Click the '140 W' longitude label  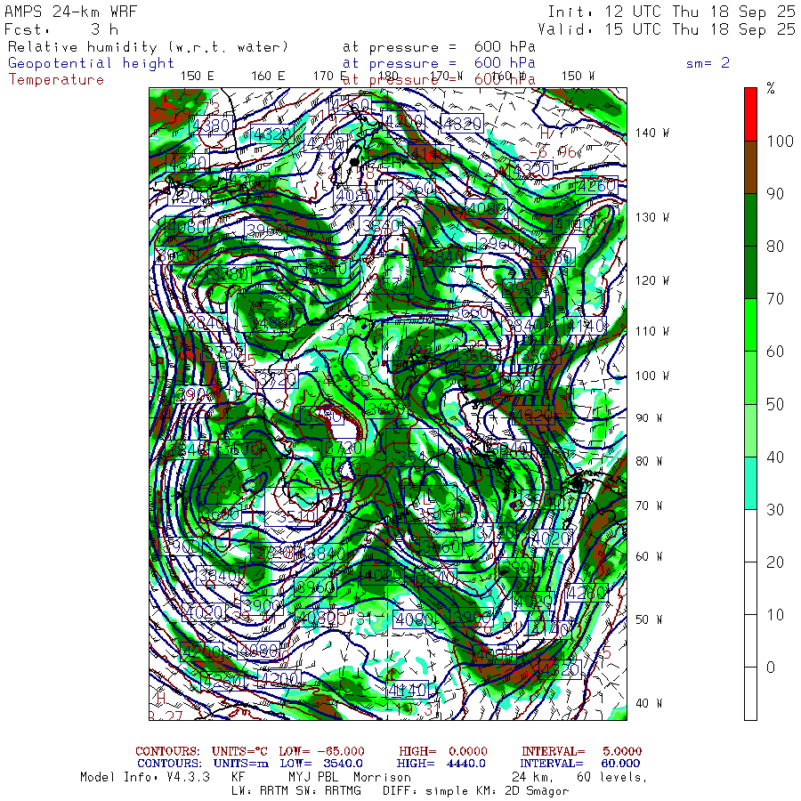(651, 133)
